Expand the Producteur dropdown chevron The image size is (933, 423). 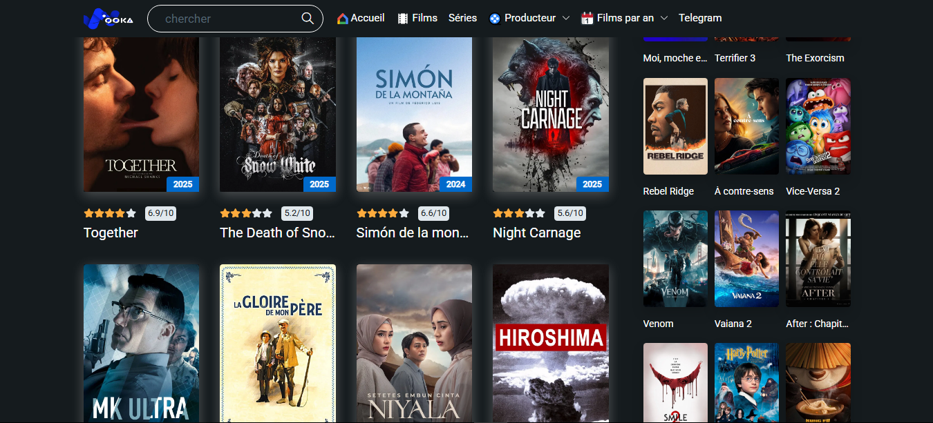[565, 19]
